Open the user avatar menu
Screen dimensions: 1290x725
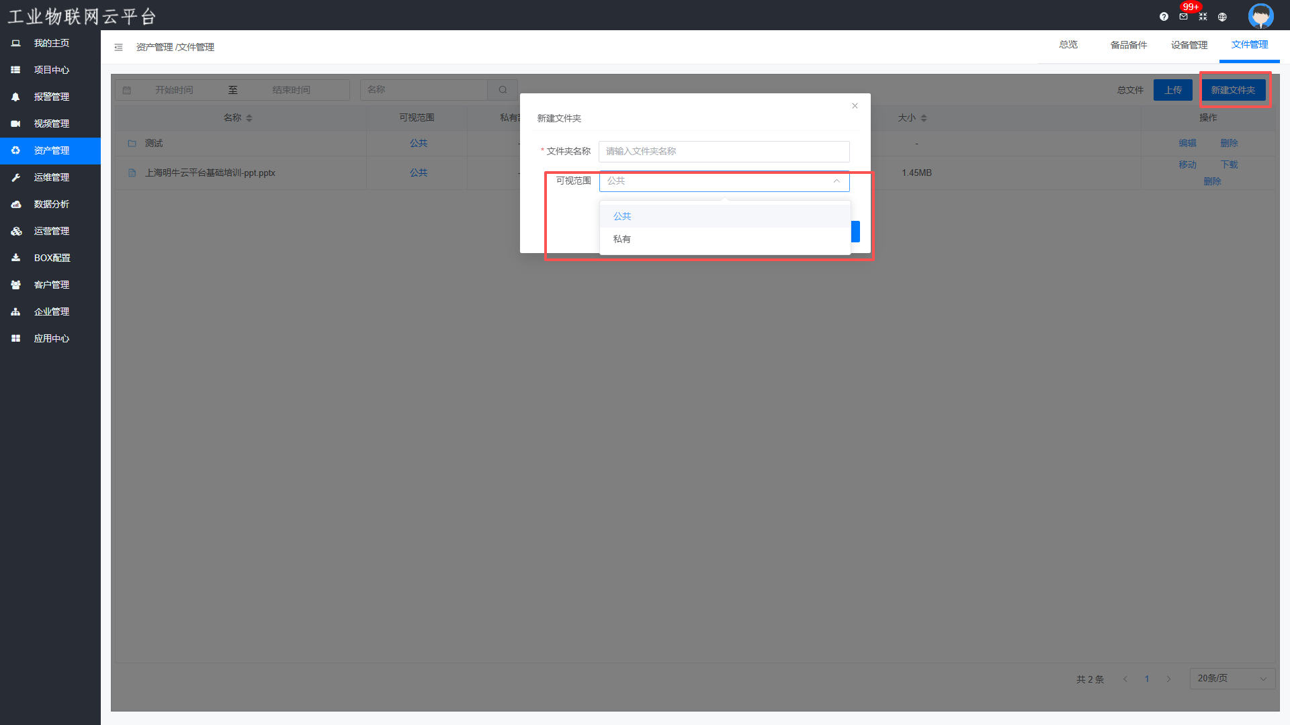point(1260,15)
